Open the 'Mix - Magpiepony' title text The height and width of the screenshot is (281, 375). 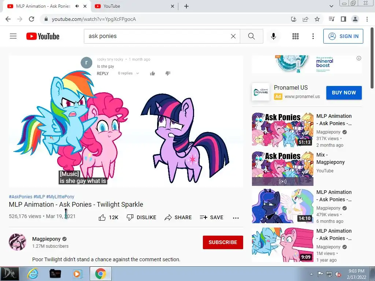[331, 158]
